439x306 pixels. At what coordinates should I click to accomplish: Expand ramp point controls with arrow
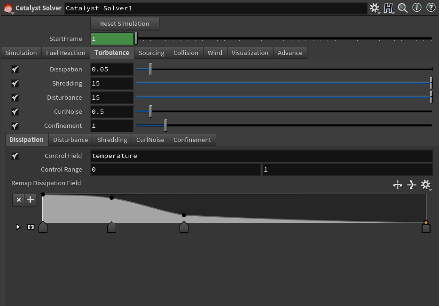coord(18,227)
